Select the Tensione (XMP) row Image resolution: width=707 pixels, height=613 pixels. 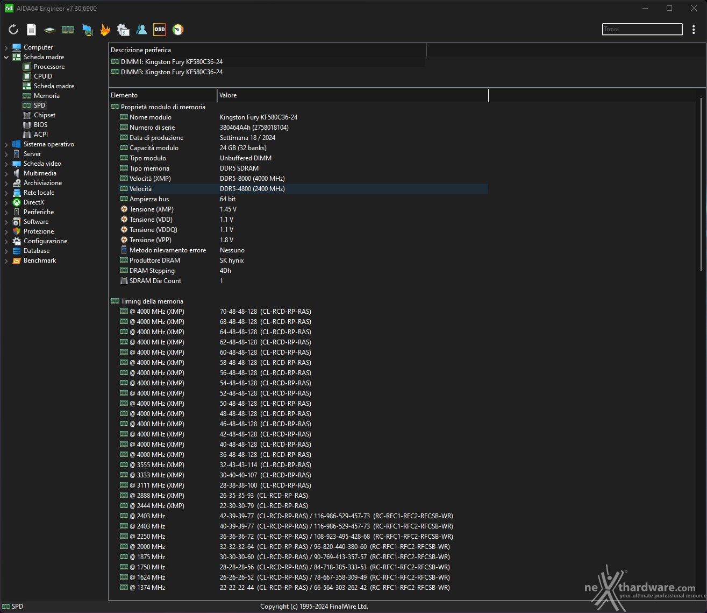pyautogui.click(x=303, y=209)
